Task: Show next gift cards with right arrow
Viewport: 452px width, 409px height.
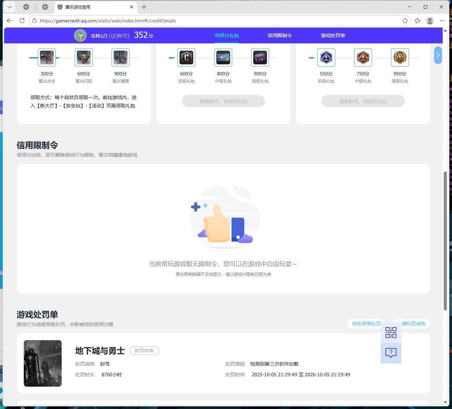Action: [438, 55]
